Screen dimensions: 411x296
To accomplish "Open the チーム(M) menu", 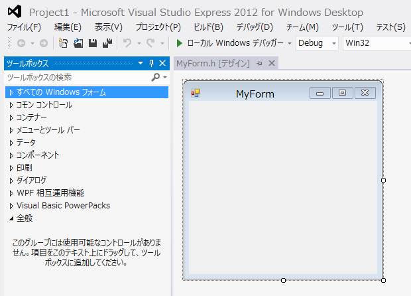I will 302,27.
